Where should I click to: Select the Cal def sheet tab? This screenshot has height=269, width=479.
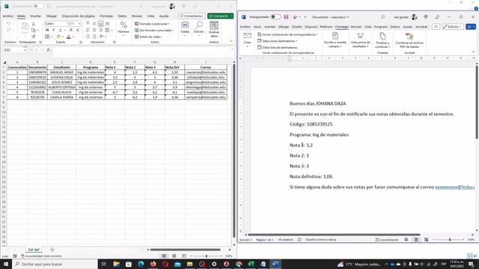click(34, 250)
